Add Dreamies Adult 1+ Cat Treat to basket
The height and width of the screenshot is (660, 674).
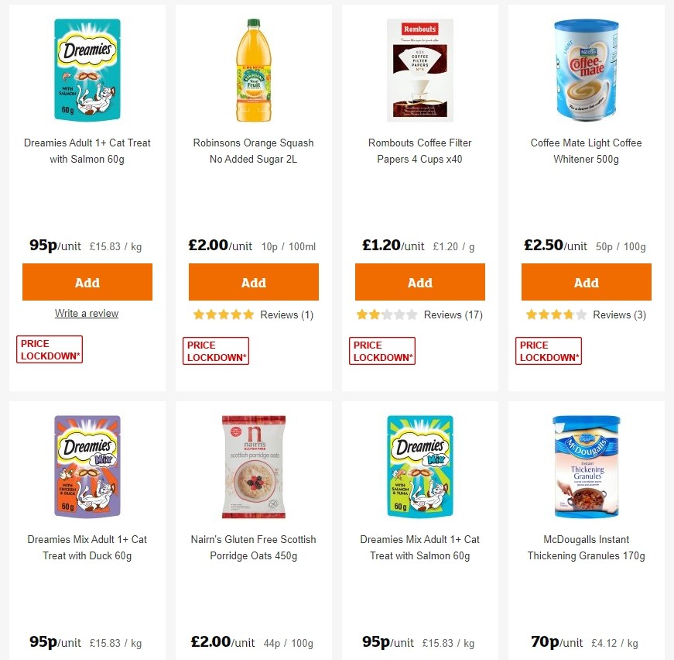(x=87, y=281)
